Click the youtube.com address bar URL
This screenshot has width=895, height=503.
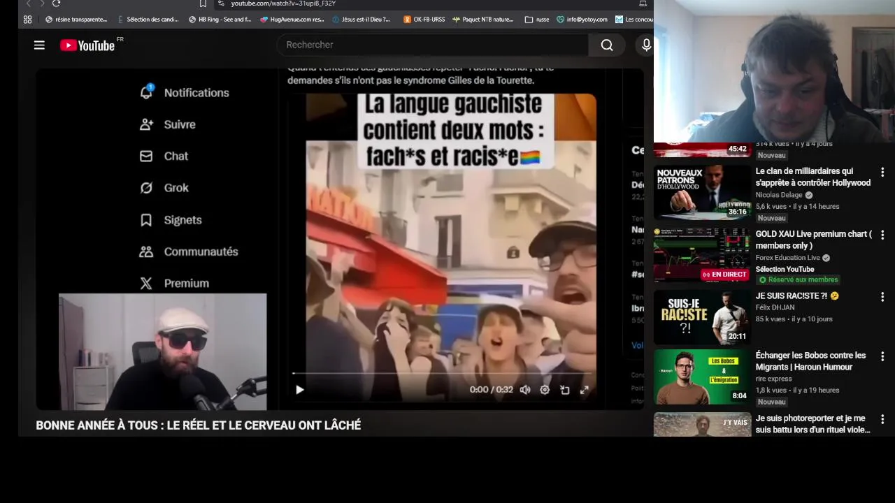coord(283,3)
